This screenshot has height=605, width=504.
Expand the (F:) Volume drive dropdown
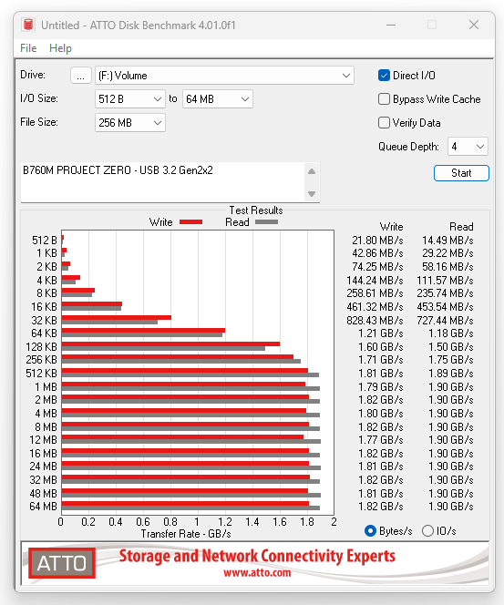click(x=224, y=76)
